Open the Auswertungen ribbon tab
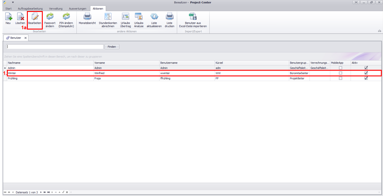 77,9
